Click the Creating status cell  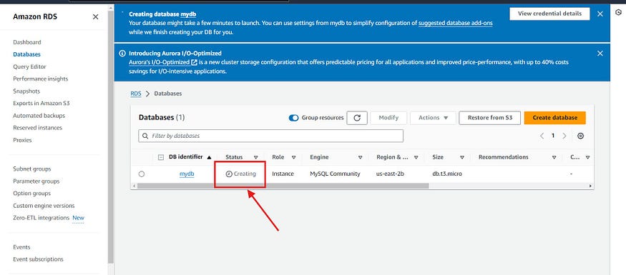(x=240, y=174)
